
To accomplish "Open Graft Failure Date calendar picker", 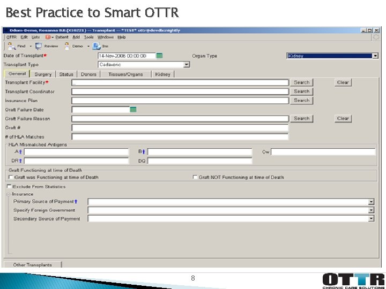I will (133, 110).
